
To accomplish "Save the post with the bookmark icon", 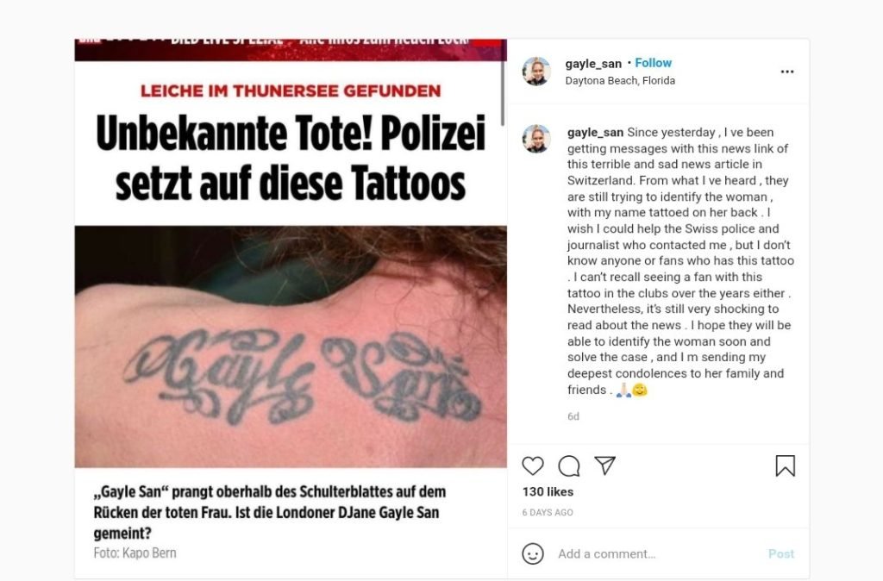I will (785, 465).
